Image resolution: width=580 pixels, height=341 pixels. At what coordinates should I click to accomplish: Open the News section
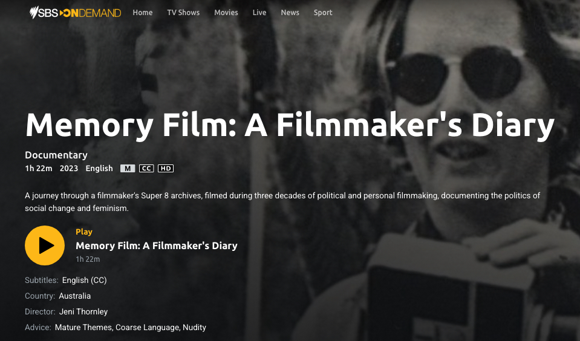click(x=290, y=13)
